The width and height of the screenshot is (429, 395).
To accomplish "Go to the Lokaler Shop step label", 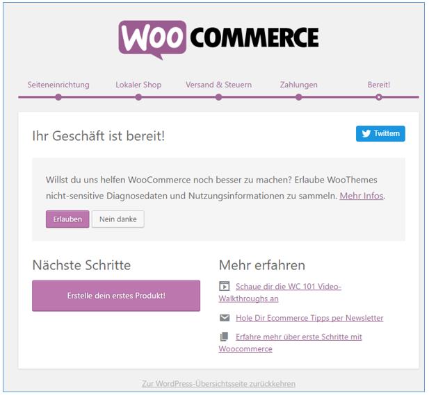I will [x=138, y=85].
